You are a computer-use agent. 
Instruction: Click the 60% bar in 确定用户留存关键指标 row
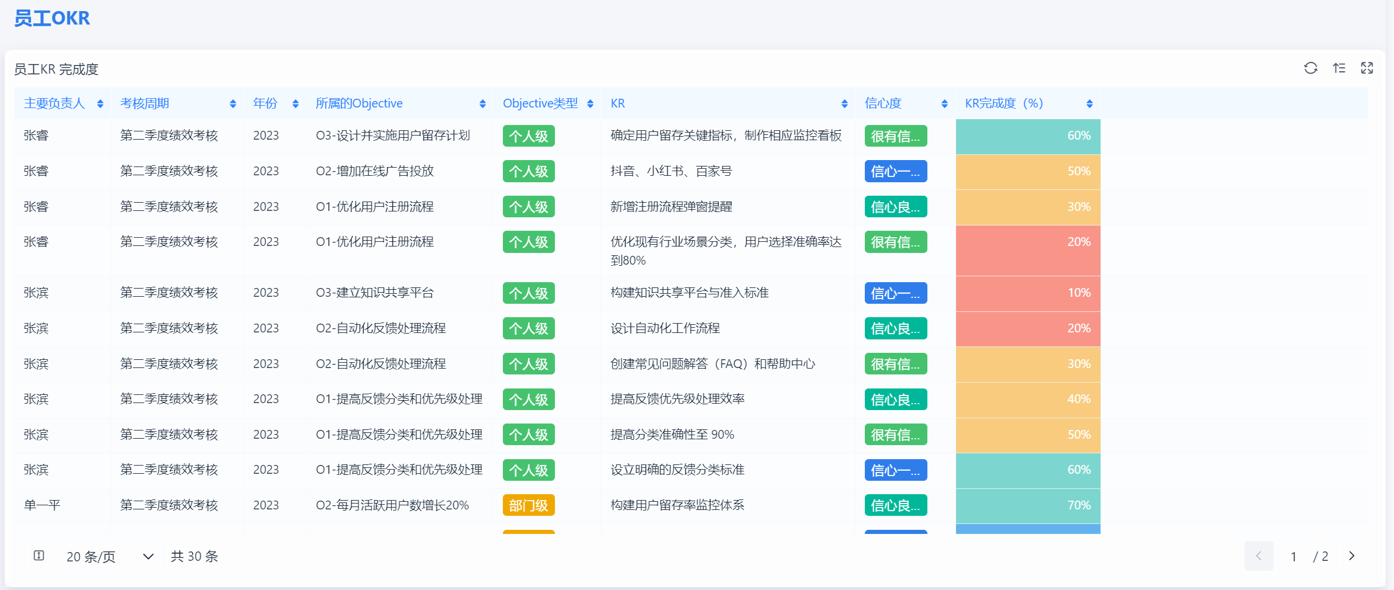coord(1028,136)
